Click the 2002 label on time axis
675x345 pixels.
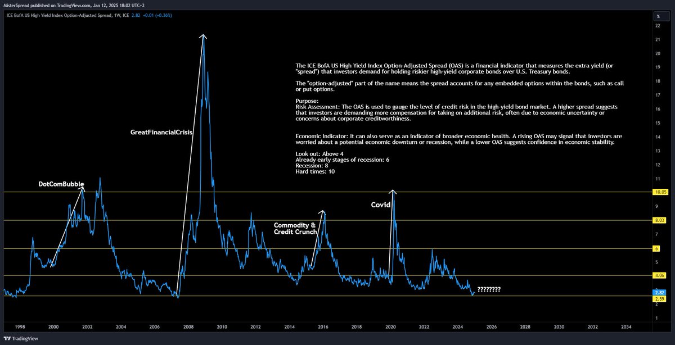[x=87, y=326]
